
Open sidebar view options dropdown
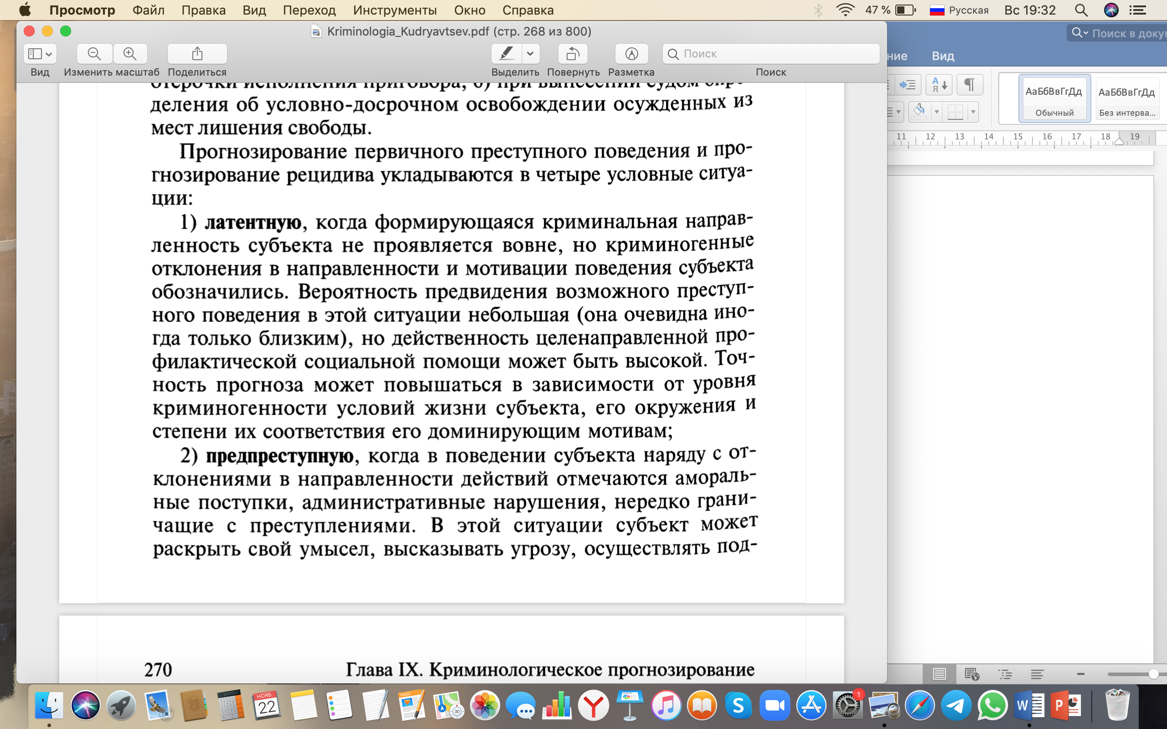click(x=40, y=53)
